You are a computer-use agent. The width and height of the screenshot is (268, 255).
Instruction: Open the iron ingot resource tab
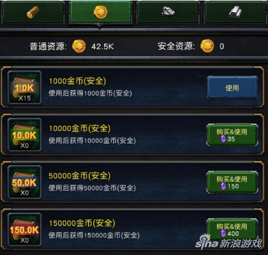click(x=235, y=12)
